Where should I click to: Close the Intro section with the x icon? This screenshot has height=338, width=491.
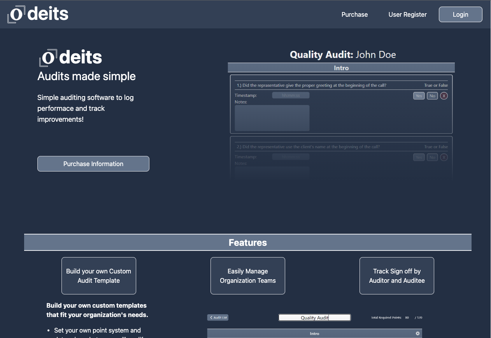[417, 333]
